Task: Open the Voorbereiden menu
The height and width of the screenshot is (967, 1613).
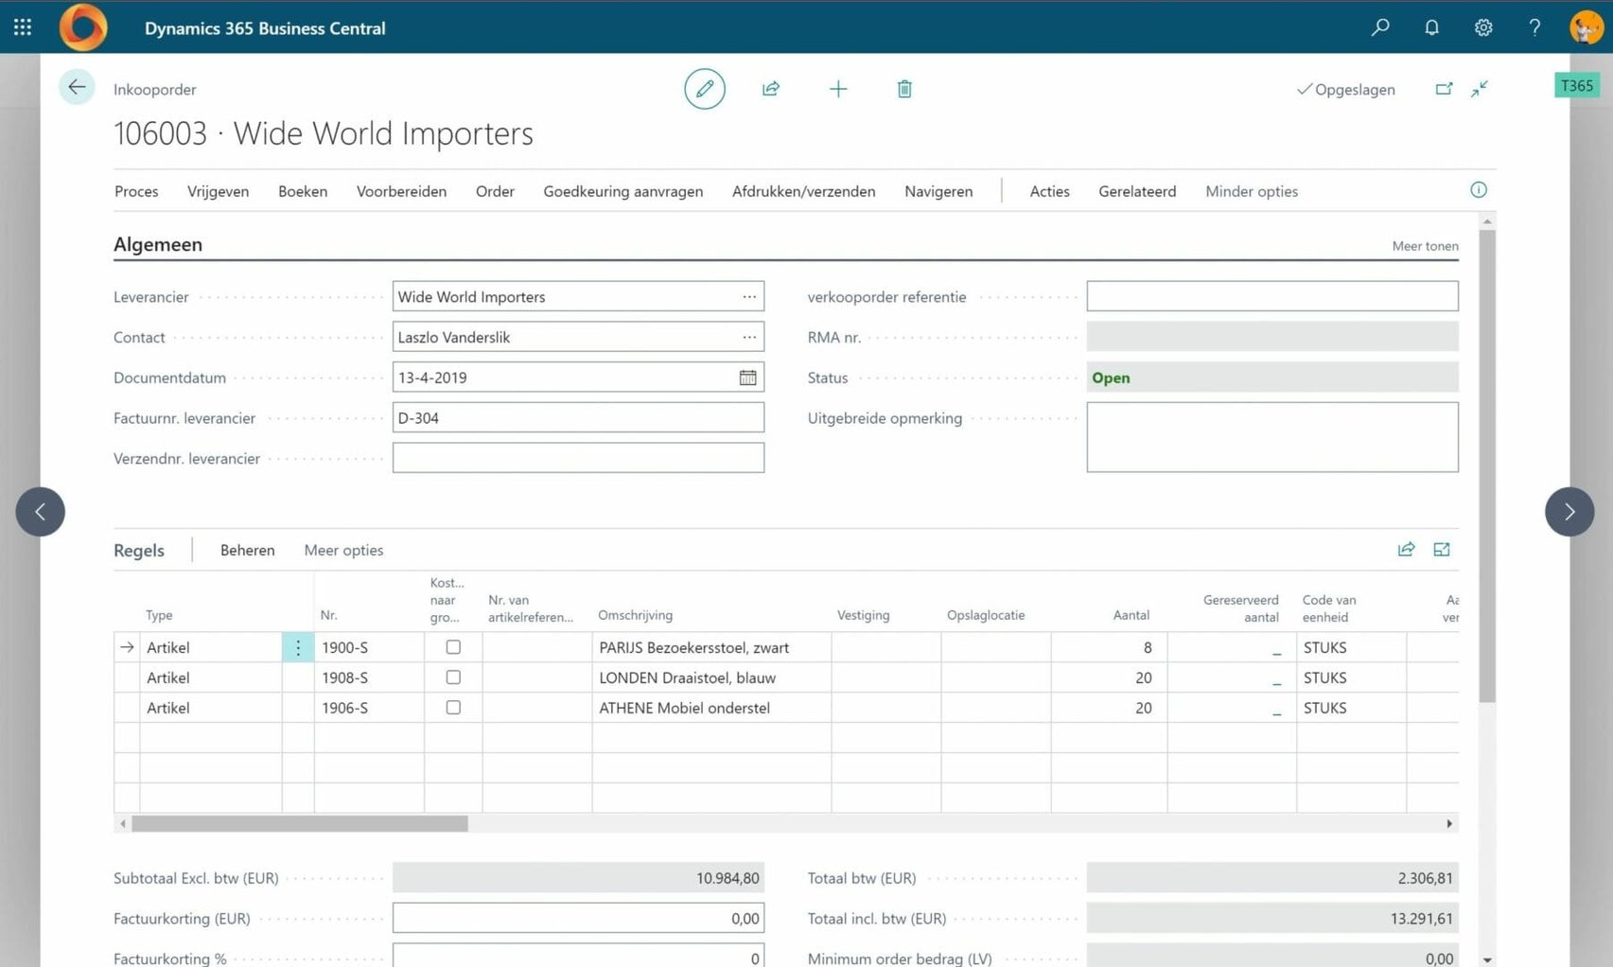Action: (401, 191)
